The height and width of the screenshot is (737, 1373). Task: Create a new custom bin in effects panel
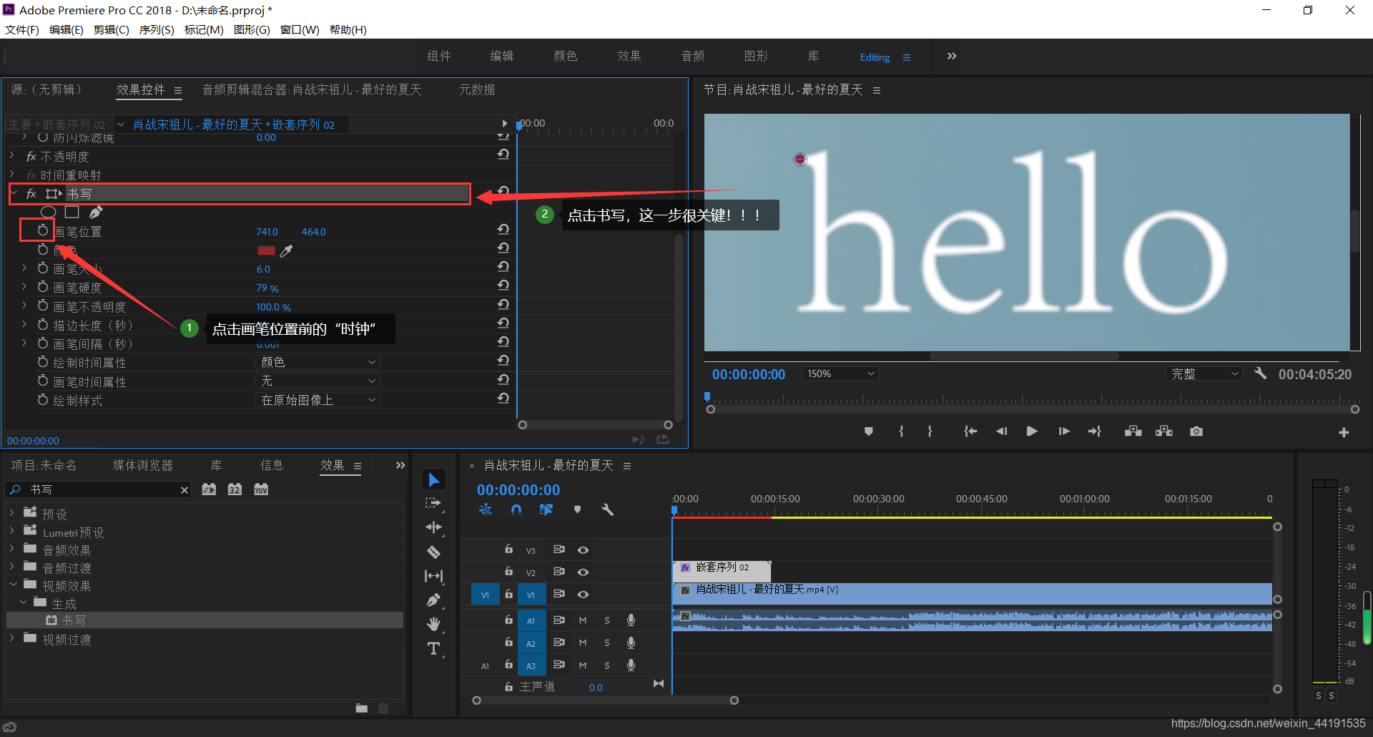(362, 708)
